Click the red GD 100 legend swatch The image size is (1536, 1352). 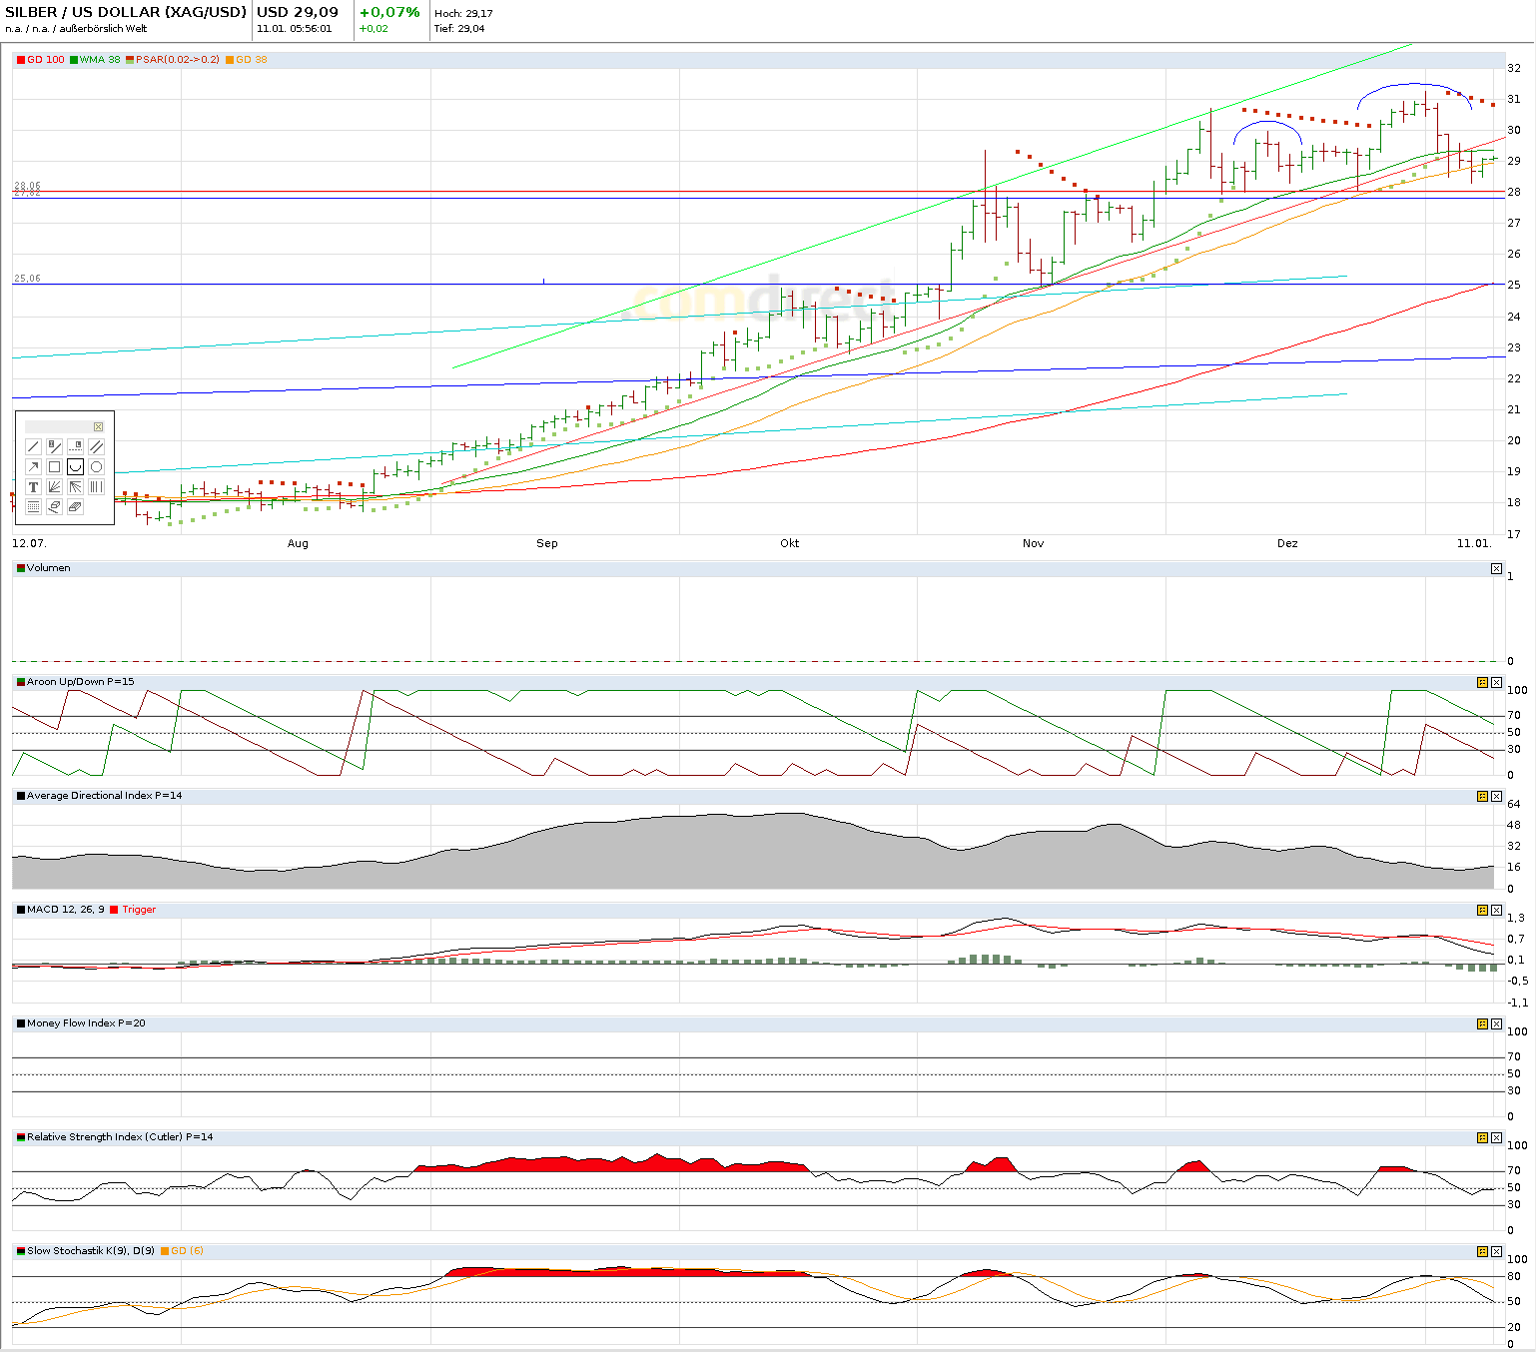[x=21, y=60]
